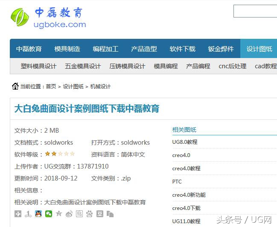The width and height of the screenshot is (277, 227).
Task: Click the 文件大小 2 MB text
Action: (x=37, y=131)
